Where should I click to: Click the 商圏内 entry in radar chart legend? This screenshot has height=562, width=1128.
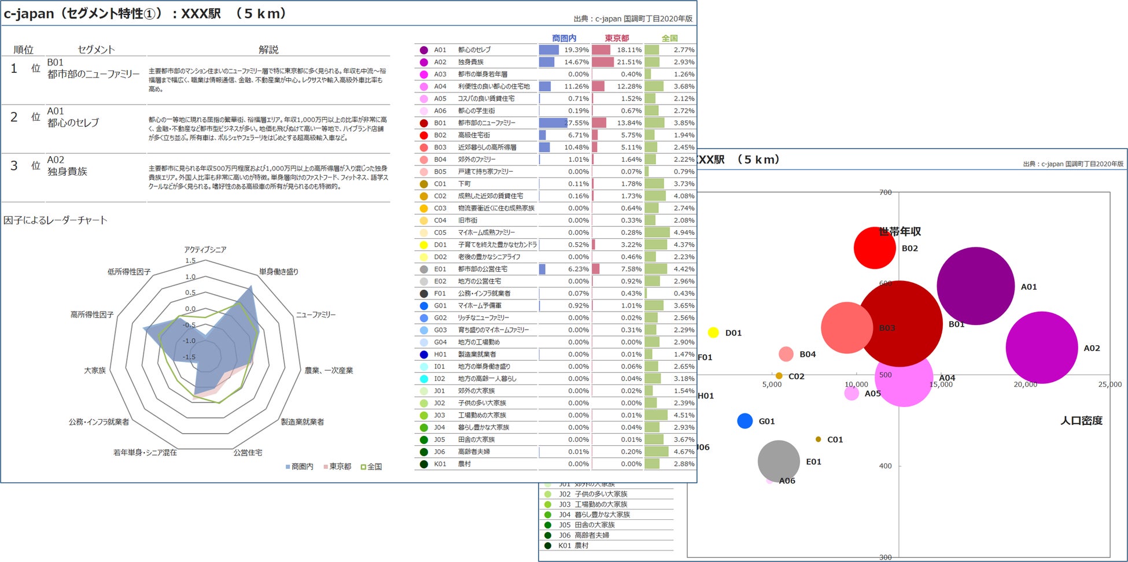300,467
